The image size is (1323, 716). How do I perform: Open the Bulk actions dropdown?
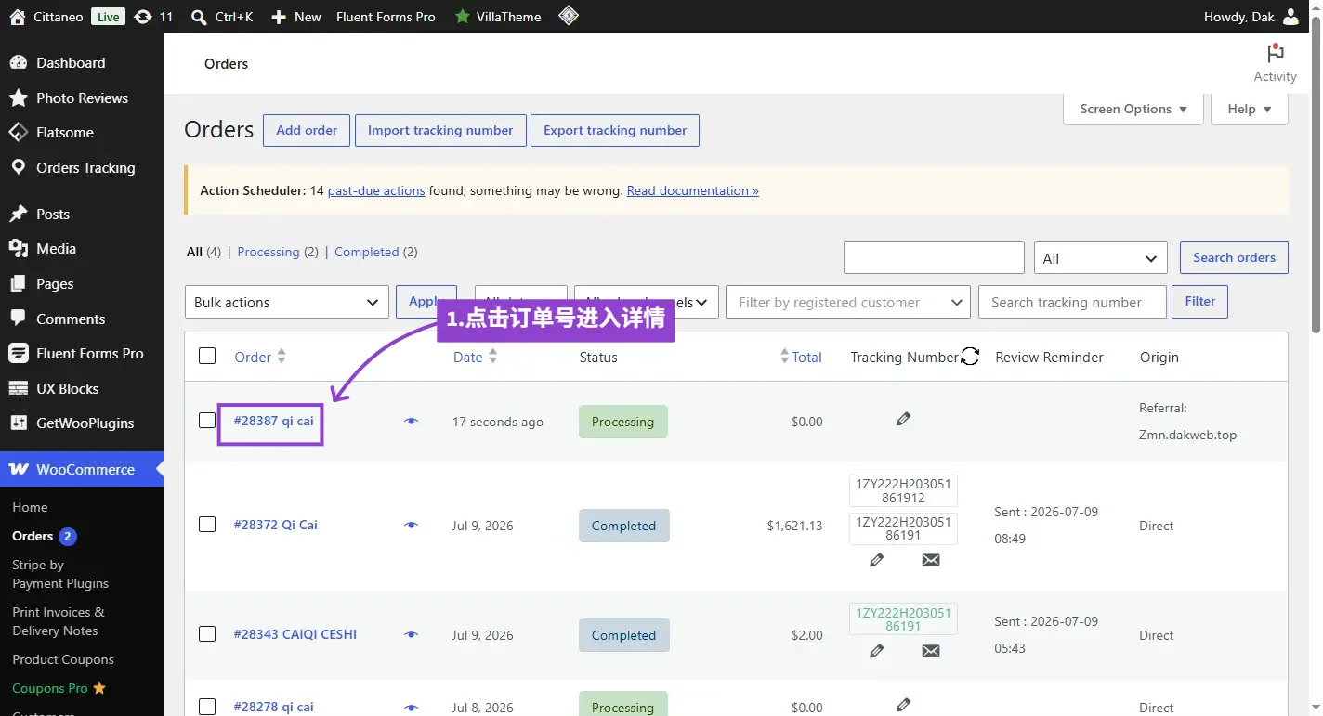coord(287,302)
